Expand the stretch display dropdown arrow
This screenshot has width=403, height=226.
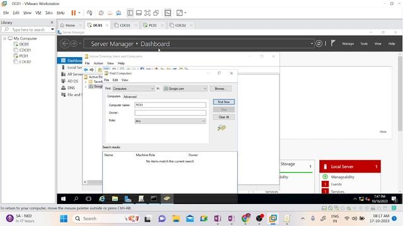(185, 13)
